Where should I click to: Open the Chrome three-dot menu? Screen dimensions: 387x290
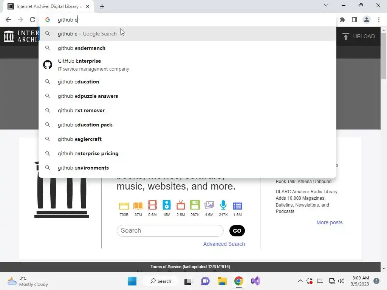379,20
